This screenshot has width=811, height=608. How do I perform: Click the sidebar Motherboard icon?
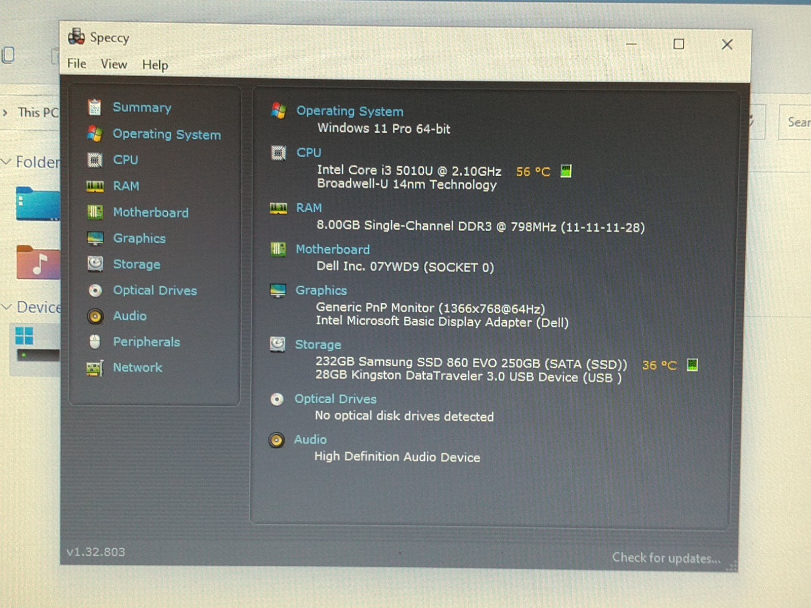point(95,212)
